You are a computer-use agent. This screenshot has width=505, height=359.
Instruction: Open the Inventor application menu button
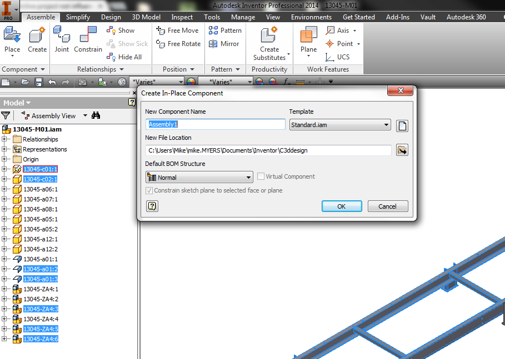[9, 11]
